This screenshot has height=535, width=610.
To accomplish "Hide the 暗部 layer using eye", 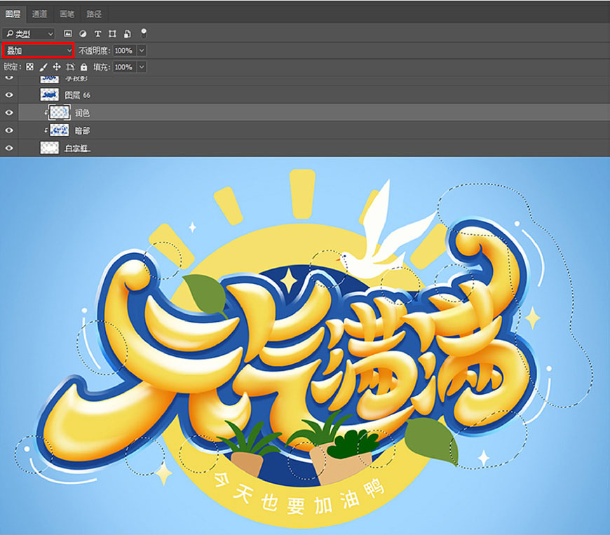I will (x=9, y=130).
